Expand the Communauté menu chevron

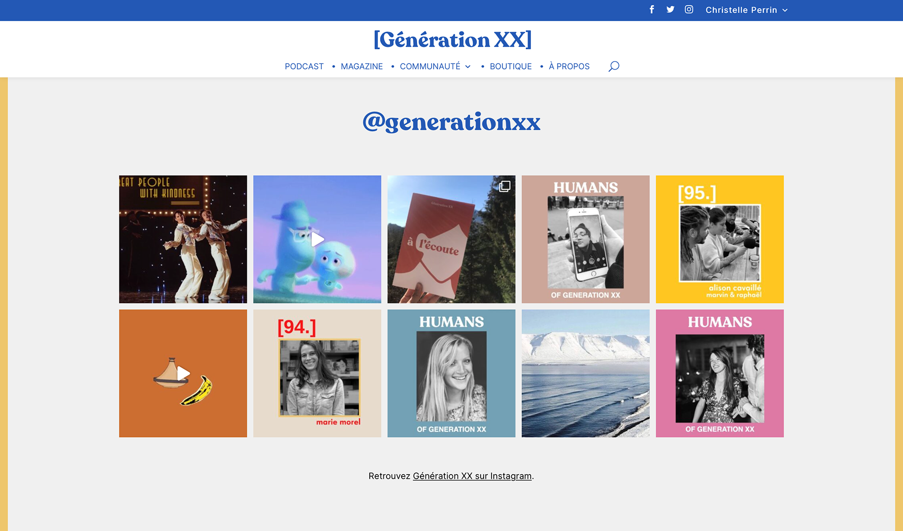click(468, 67)
